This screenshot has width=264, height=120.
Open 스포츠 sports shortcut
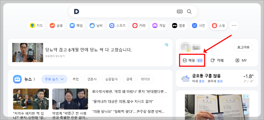[x=117, y=26]
